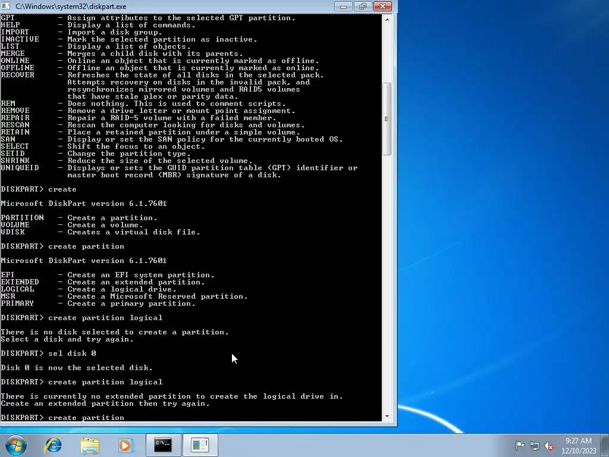Launch Internet Explorer from the taskbar

pyautogui.click(x=53, y=445)
